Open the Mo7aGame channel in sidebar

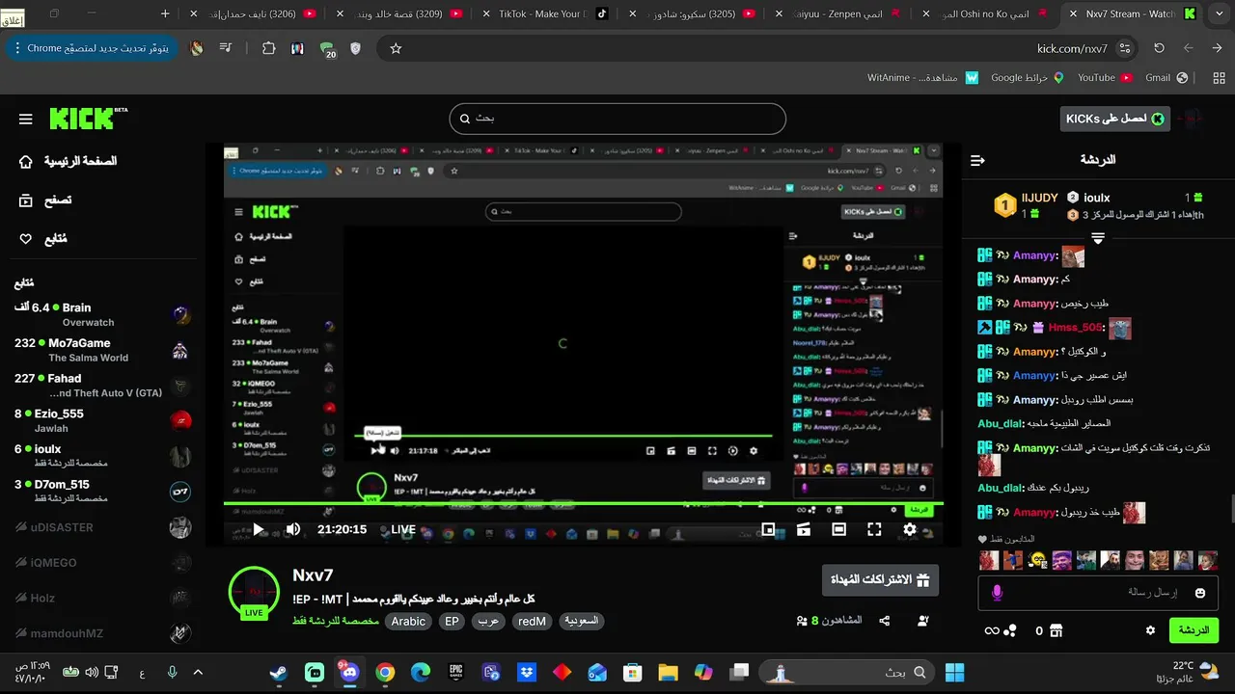[x=102, y=350]
